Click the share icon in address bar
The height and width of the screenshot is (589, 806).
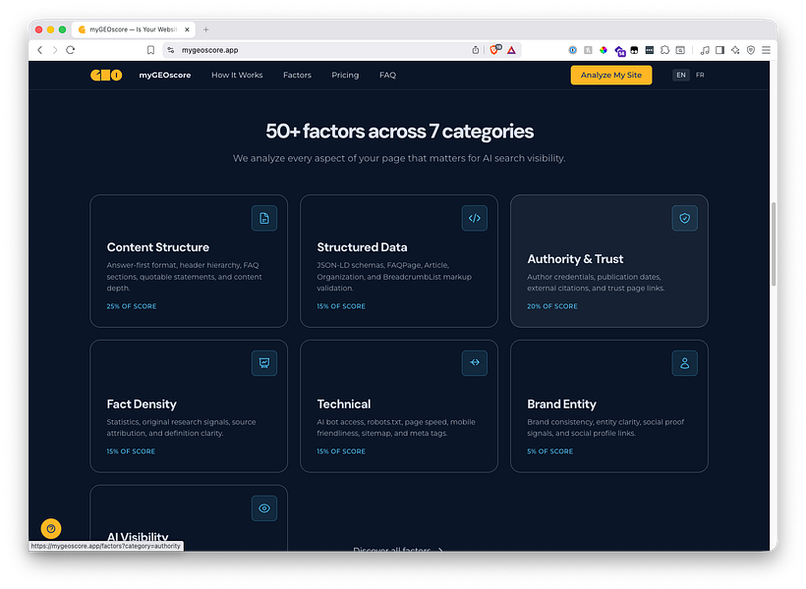(x=476, y=50)
